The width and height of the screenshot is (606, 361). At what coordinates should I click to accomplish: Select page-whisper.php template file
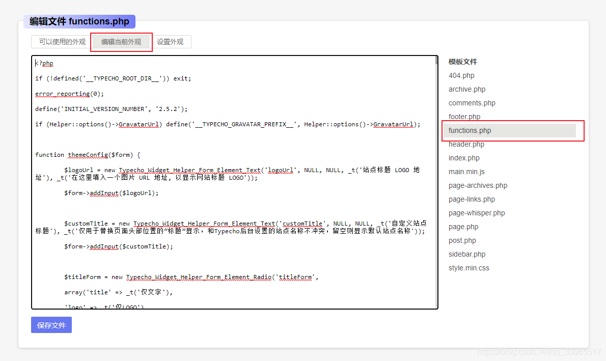point(477,213)
